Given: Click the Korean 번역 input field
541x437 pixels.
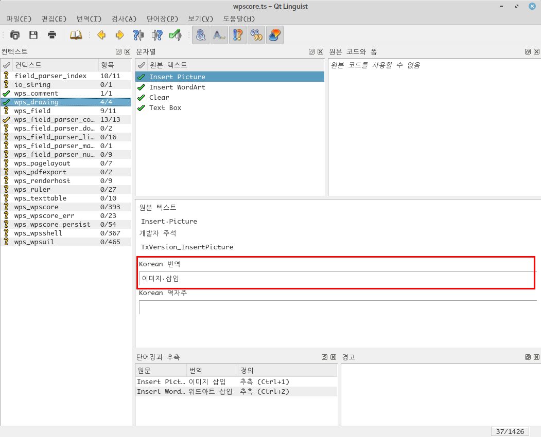Looking at the screenshot, I should click(x=338, y=279).
